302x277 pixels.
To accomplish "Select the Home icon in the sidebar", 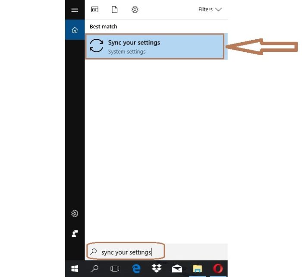I will tap(75, 30).
